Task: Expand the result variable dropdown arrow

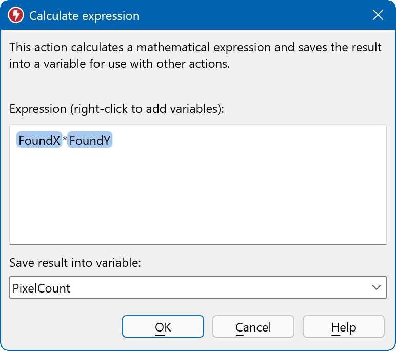Action: click(x=377, y=288)
